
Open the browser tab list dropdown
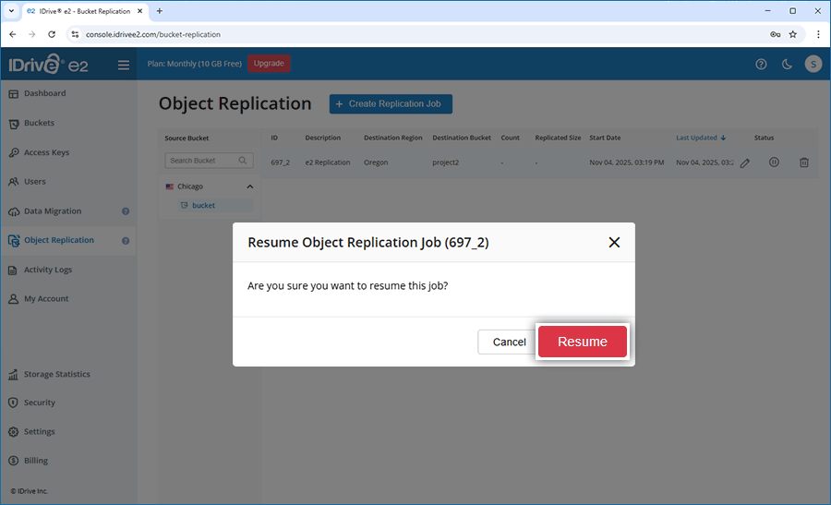[11, 11]
